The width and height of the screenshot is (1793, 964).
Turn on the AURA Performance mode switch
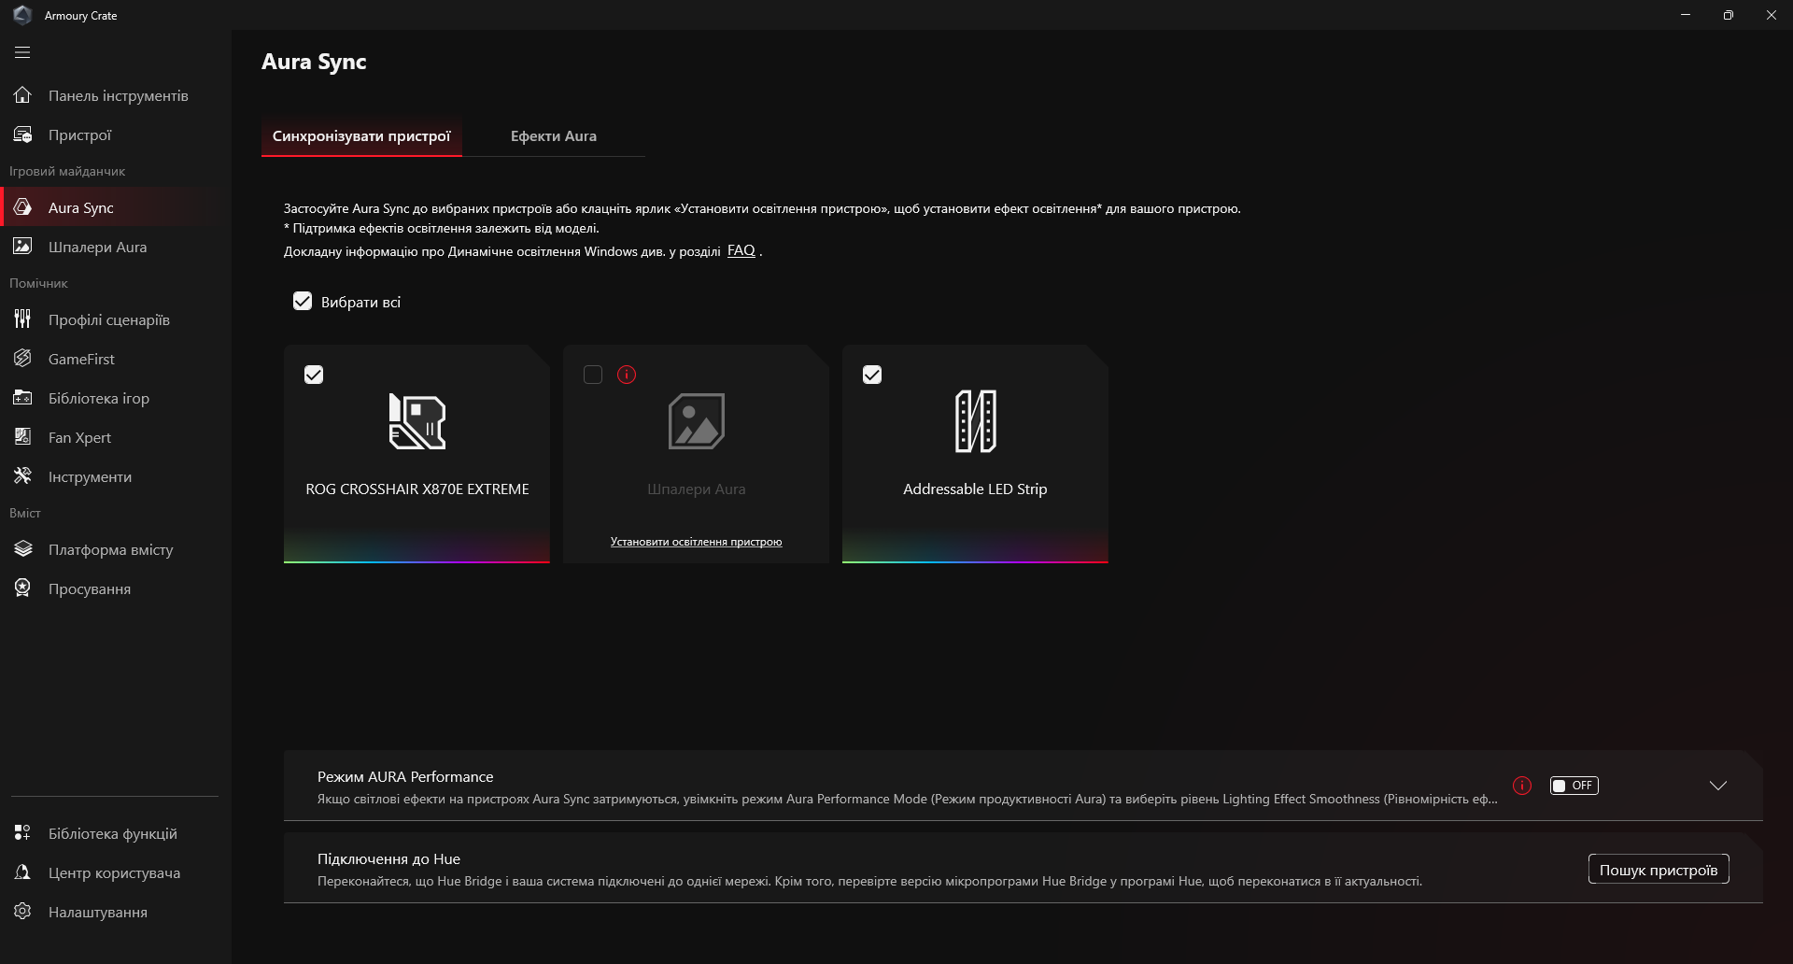[1574, 786]
